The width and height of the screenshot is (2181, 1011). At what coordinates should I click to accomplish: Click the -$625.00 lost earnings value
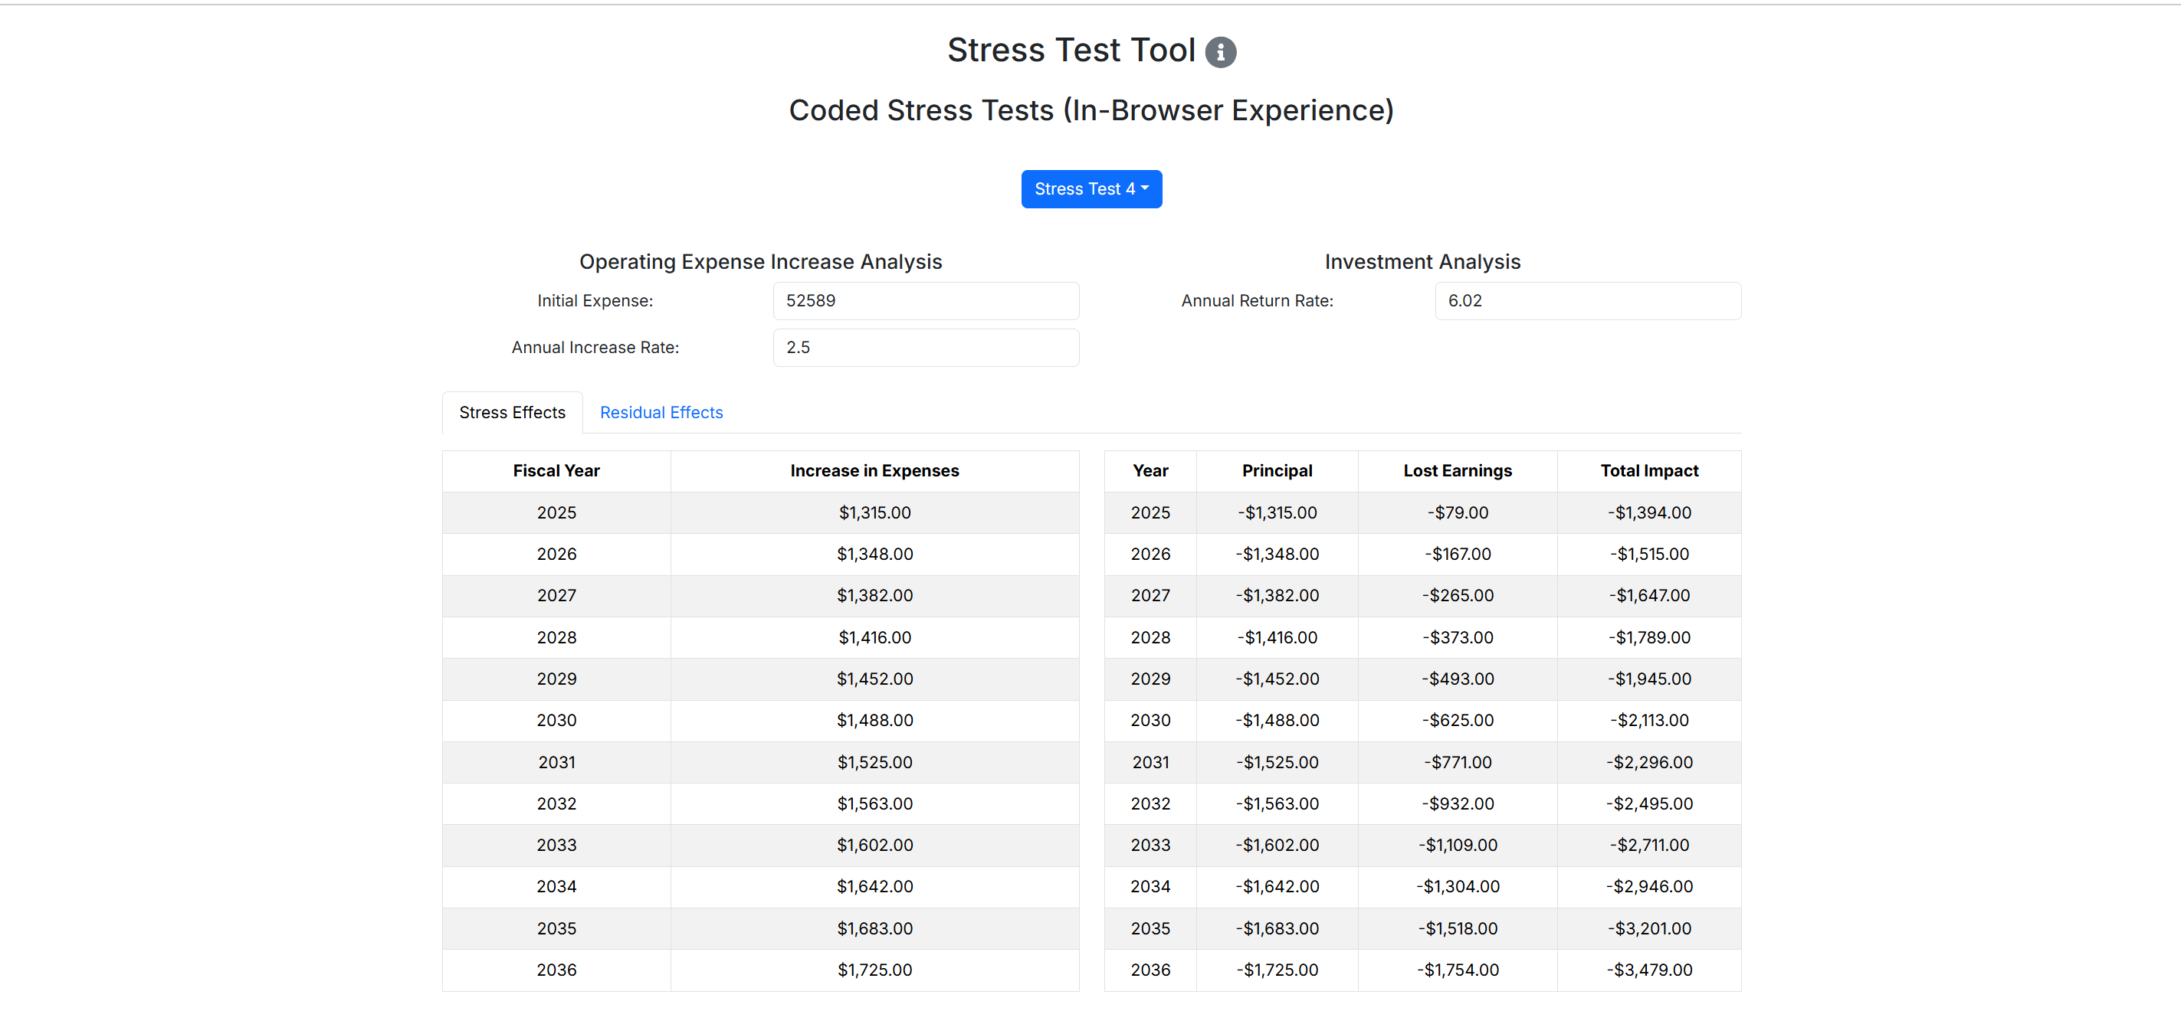coord(1457,720)
